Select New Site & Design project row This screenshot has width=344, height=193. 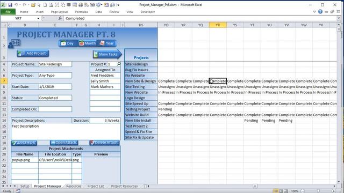pos(141,81)
